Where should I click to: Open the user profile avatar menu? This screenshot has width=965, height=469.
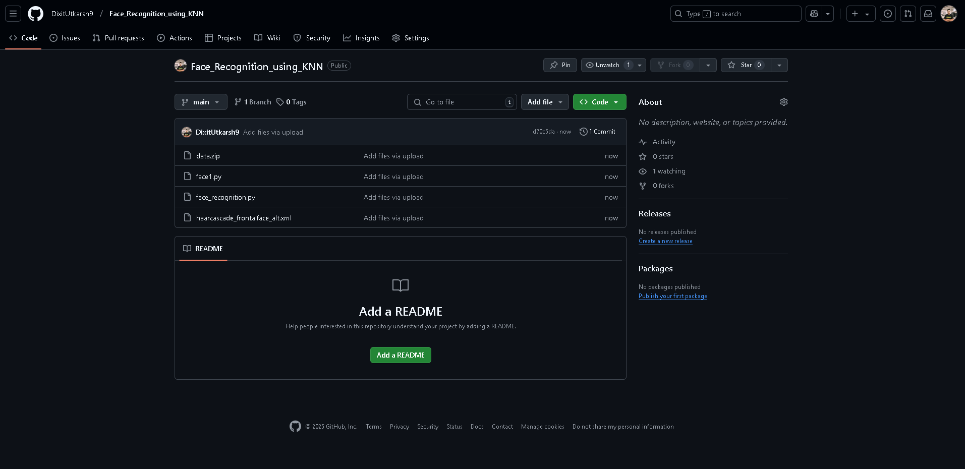pyautogui.click(x=949, y=14)
